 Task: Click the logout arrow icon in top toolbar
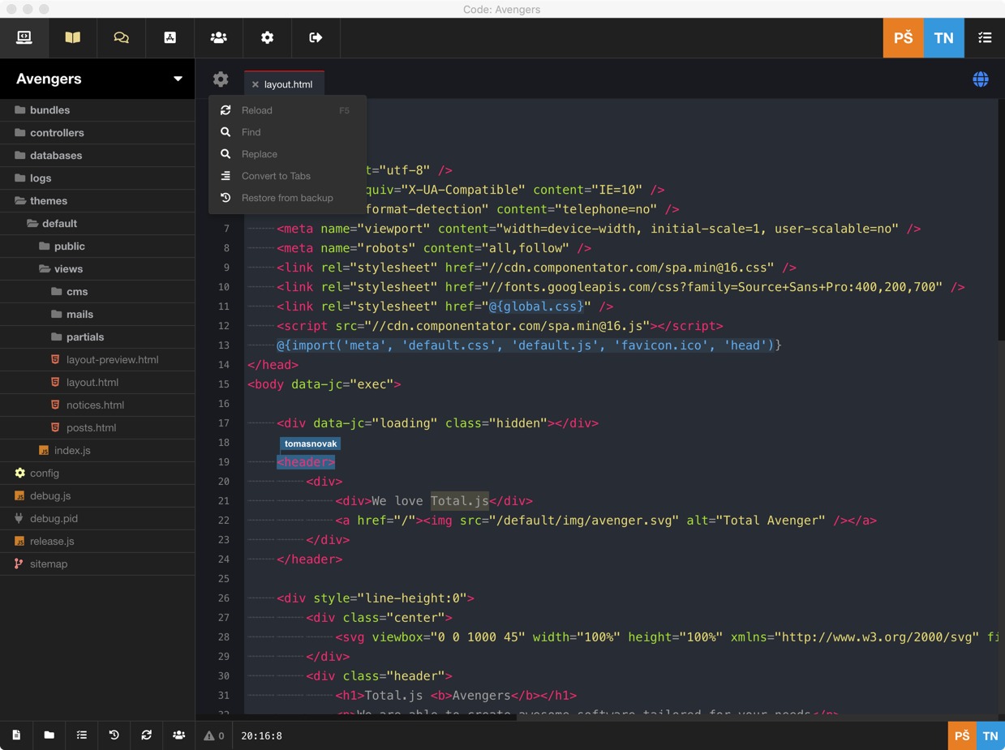[316, 37]
